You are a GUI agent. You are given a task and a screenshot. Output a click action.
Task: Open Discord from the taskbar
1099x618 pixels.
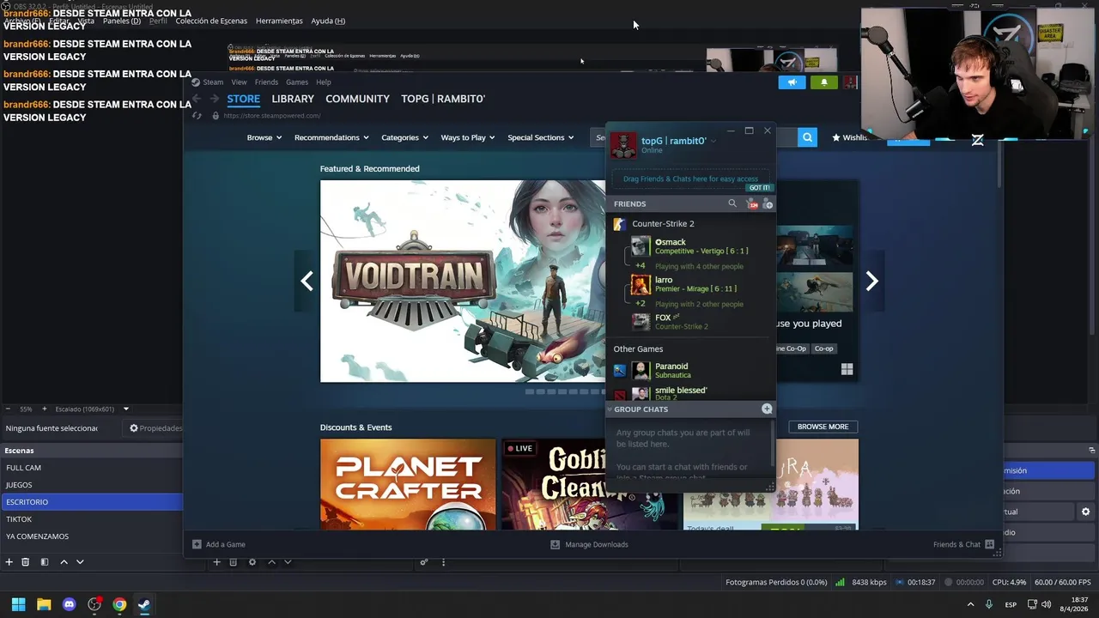coord(70,604)
